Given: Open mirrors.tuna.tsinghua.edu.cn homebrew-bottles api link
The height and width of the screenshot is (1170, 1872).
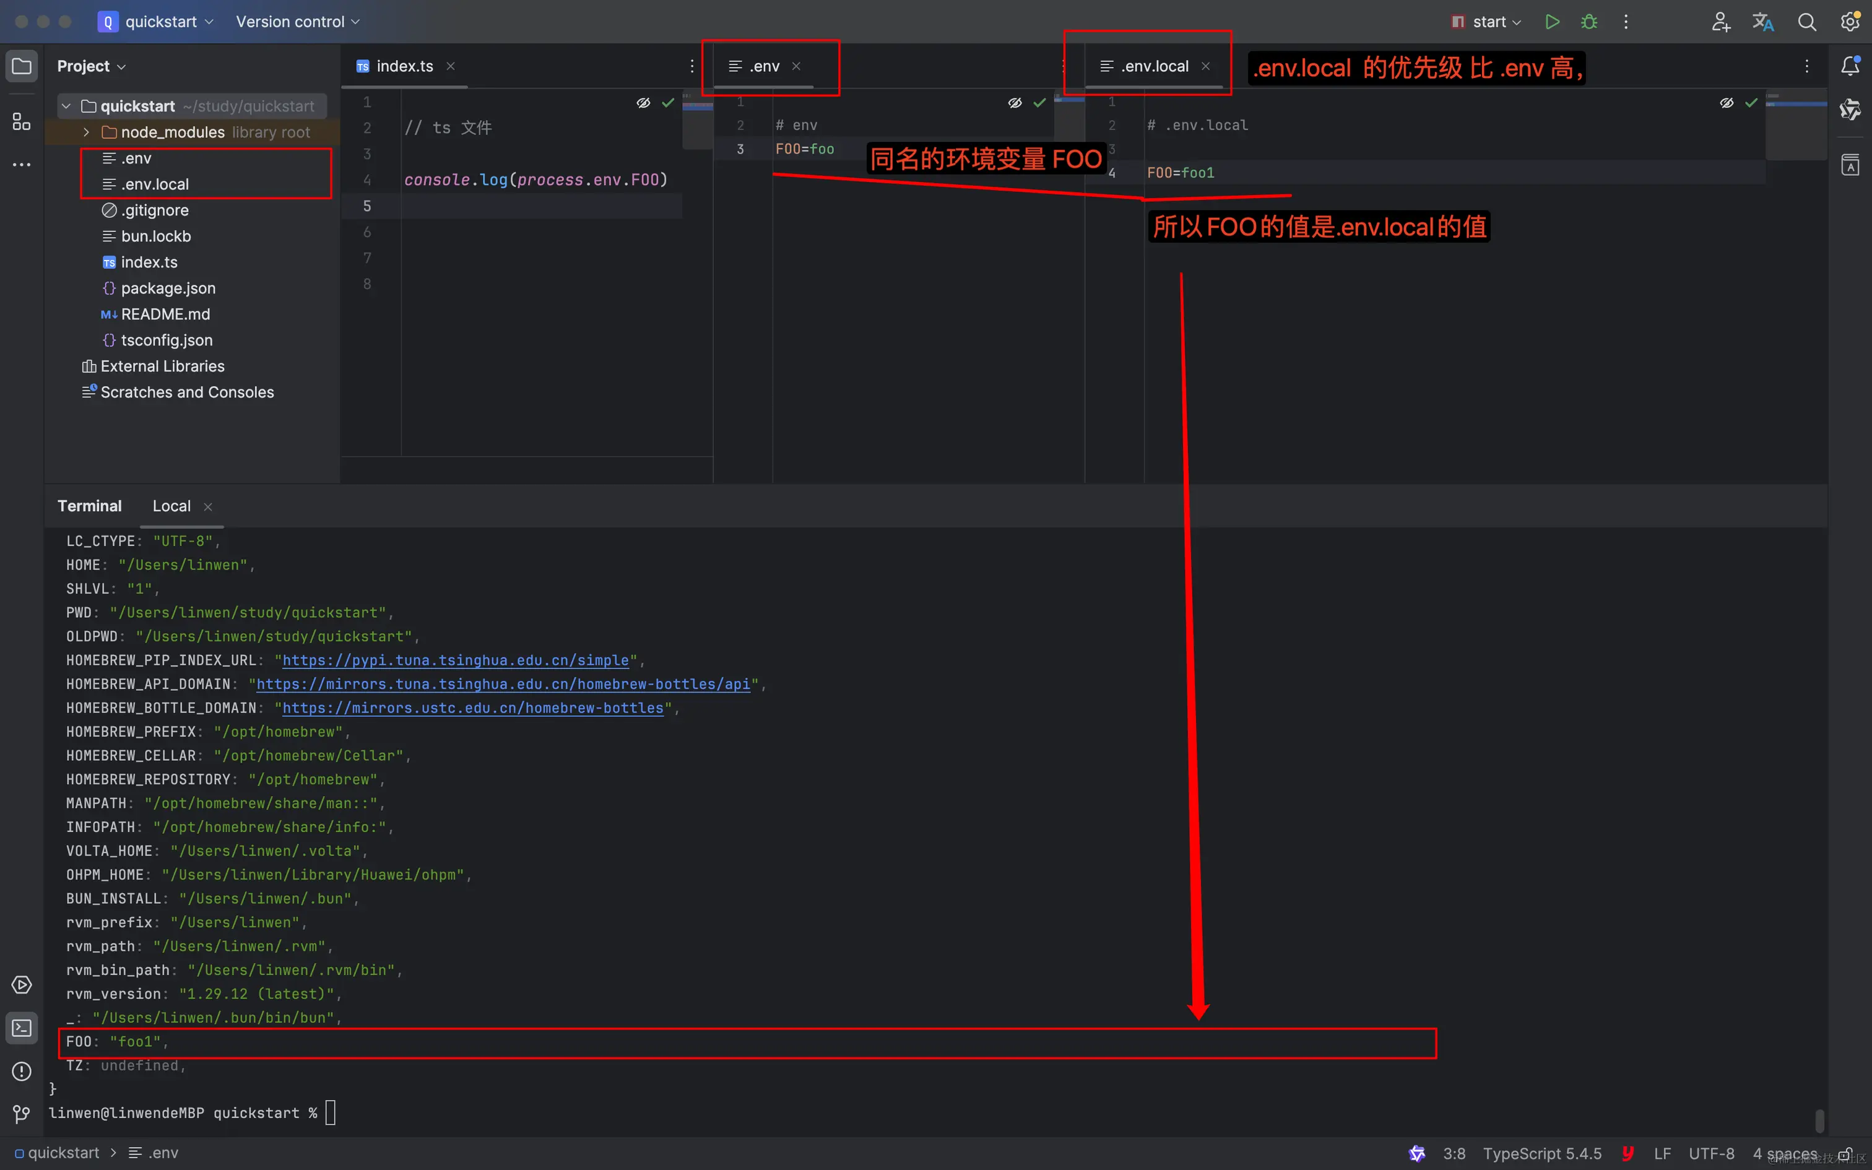Looking at the screenshot, I should pyautogui.click(x=503, y=684).
